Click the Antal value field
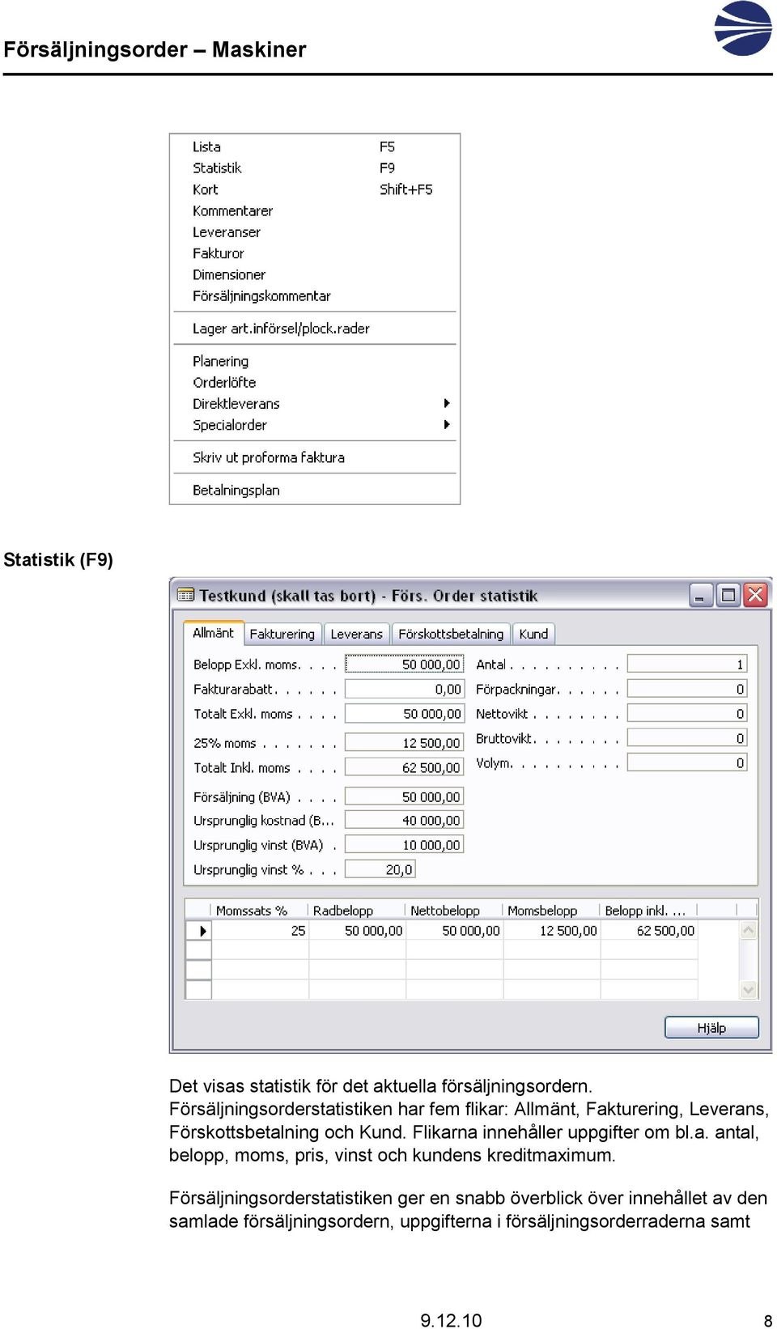Screen dimensions: 777x1329 pos(687,664)
